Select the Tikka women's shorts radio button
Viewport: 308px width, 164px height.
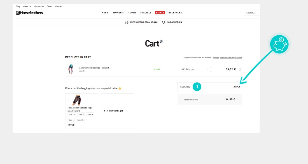[x=69, y=100]
